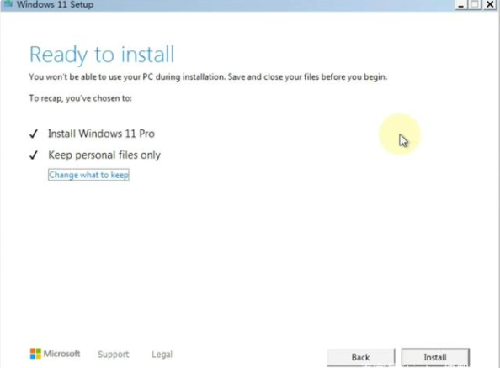Click the checkmark beside Install Windows 11 Pro
The height and width of the screenshot is (368, 500).
click(x=34, y=134)
